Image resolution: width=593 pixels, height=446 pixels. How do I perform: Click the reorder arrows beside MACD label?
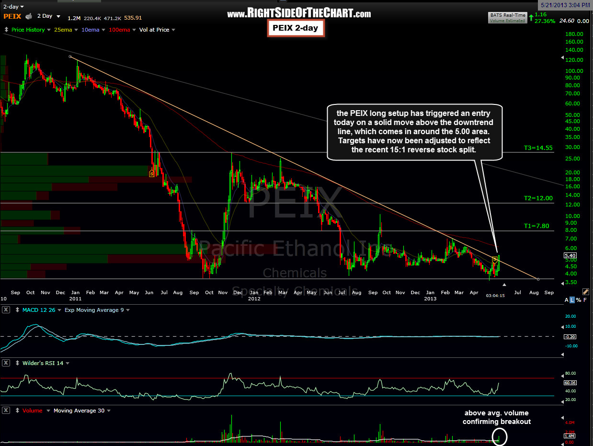tap(17, 310)
